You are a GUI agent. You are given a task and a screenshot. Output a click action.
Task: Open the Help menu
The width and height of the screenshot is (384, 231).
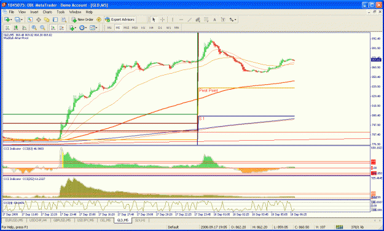click(x=89, y=12)
